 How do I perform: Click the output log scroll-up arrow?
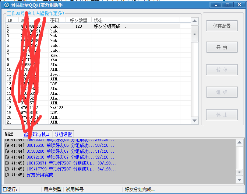click(x=239, y=142)
